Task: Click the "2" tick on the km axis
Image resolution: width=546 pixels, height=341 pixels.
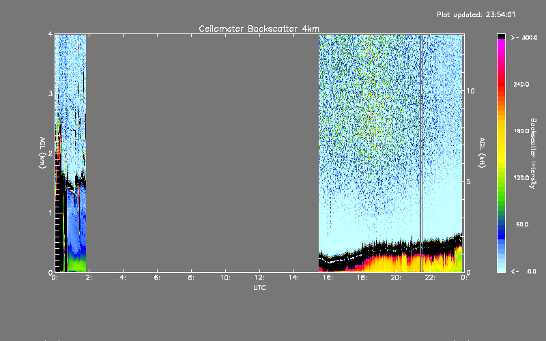Action: [51, 153]
